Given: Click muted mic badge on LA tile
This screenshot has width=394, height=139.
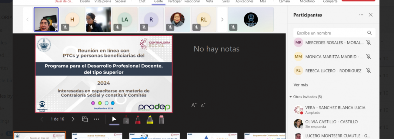Looking at the screenshot, I should pos(117,27).
